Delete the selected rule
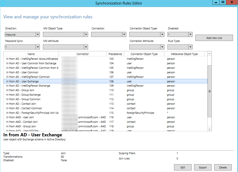The height and width of the screenshot is (172, 238). [223, 167]
